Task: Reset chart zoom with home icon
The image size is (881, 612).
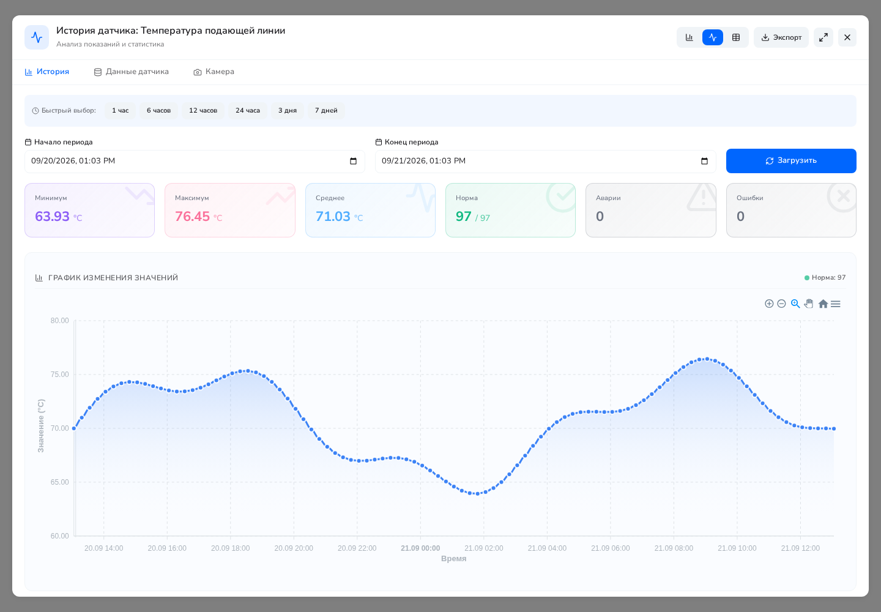Action: [x=823, y=304]
